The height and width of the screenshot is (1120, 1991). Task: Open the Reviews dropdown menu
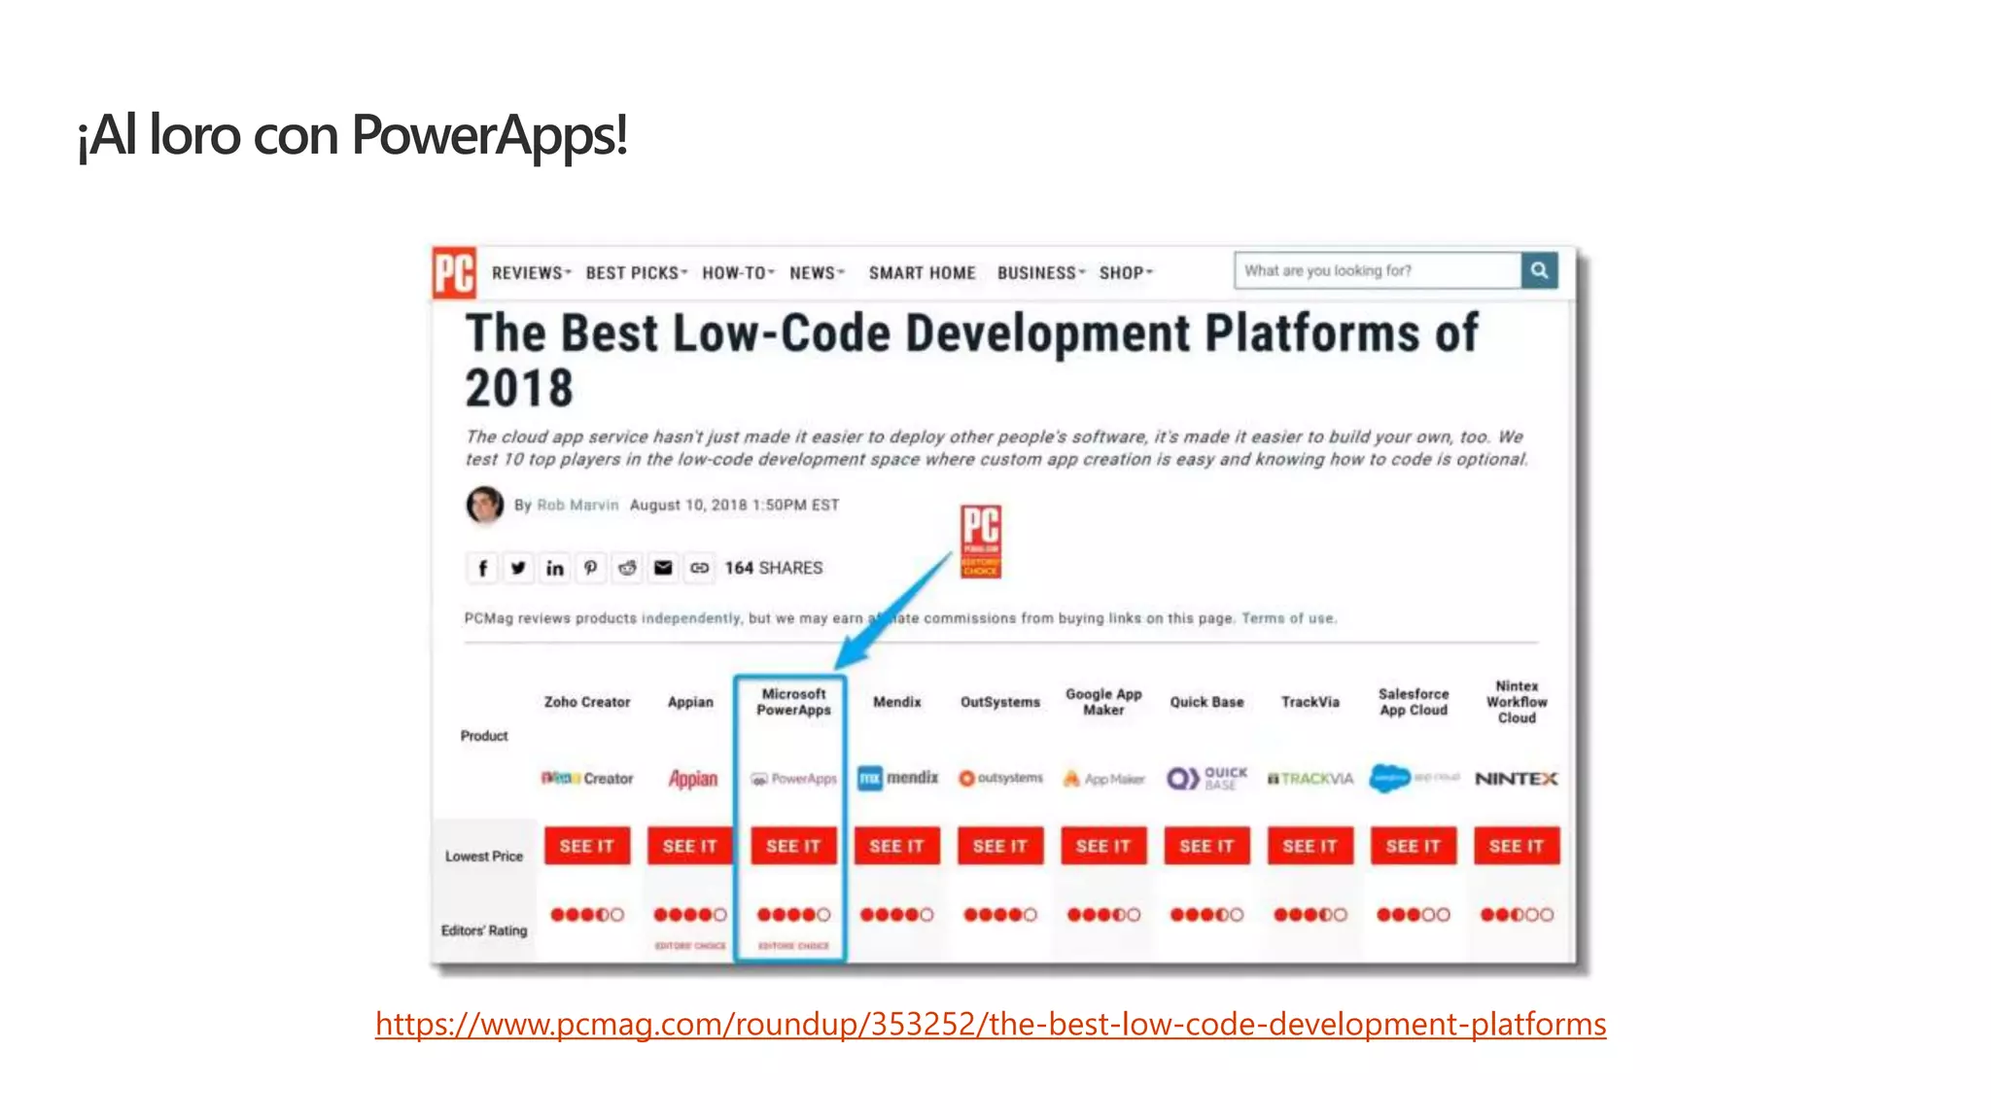531,273
